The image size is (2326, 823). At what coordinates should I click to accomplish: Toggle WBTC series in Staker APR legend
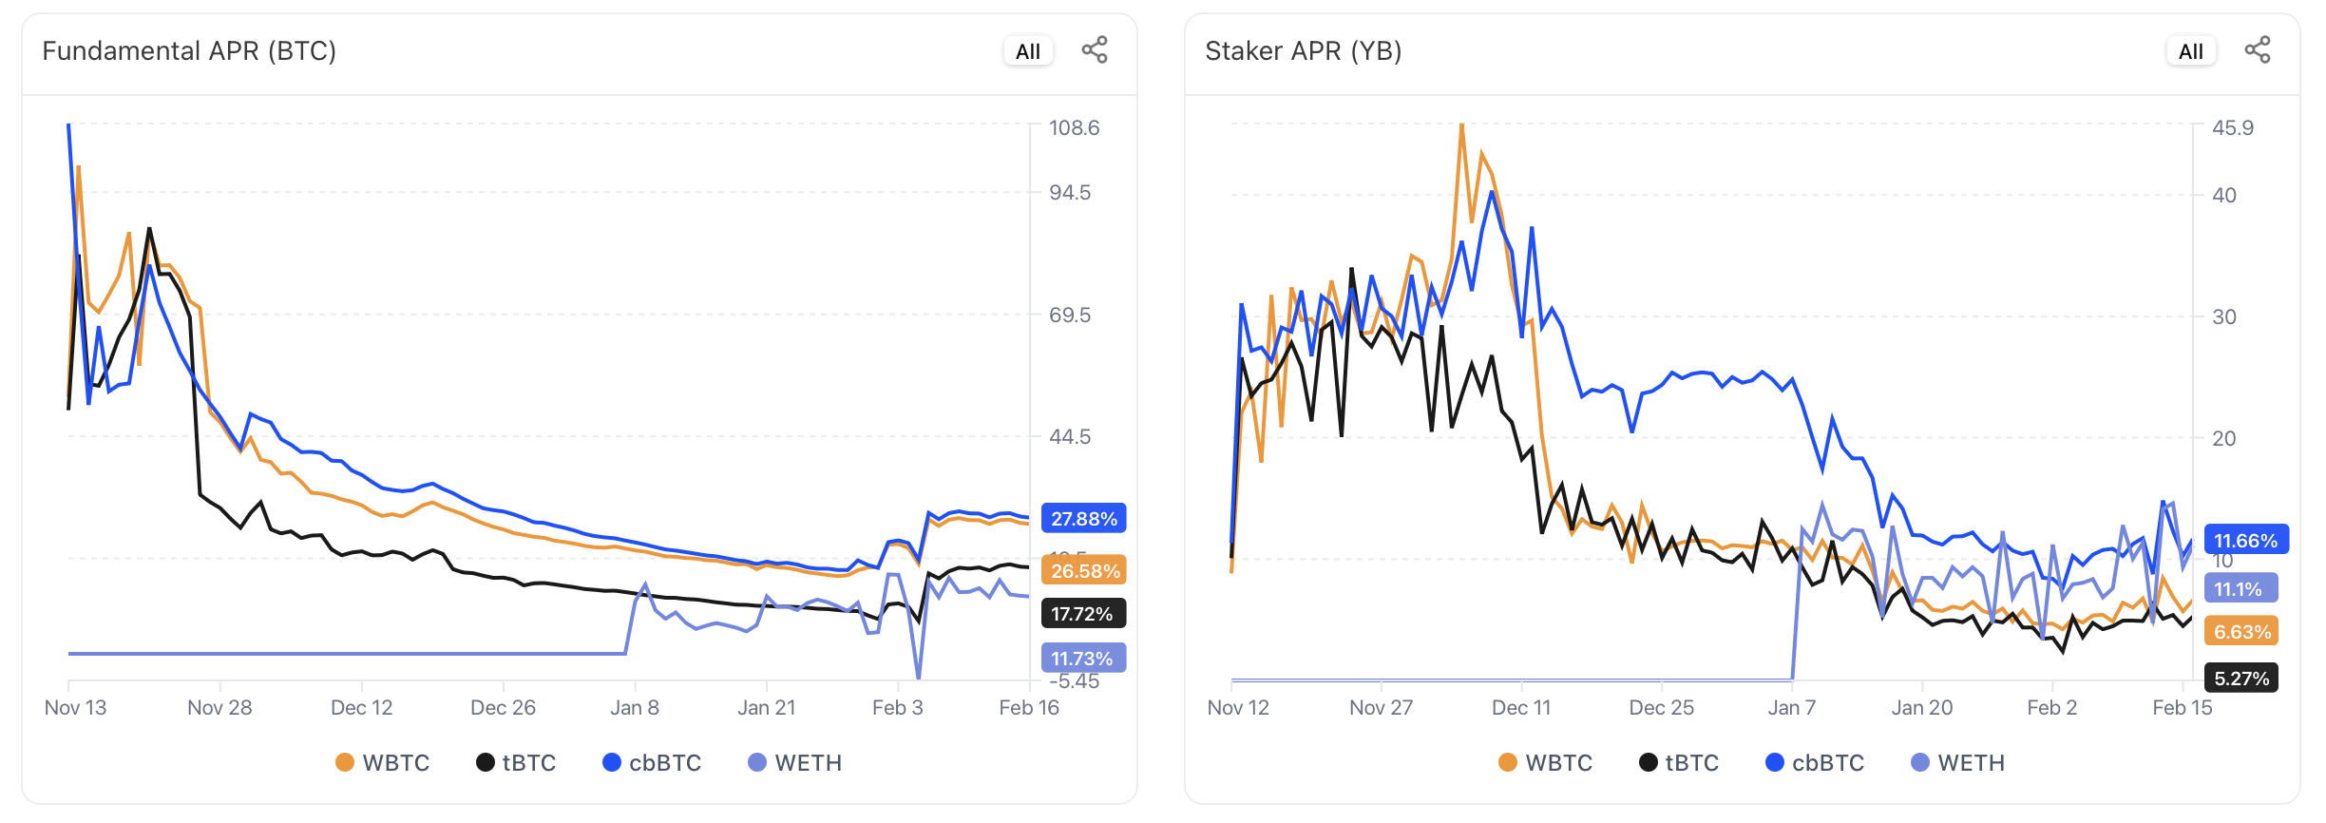1546,763
